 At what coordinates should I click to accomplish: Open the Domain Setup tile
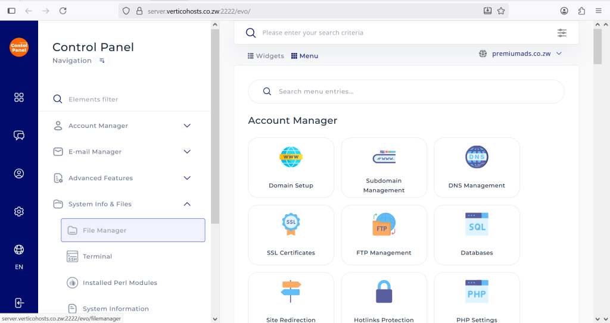tap(291, 167)
